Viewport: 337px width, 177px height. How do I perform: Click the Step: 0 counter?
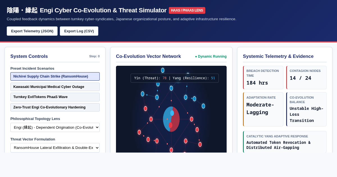coord(94,56)
